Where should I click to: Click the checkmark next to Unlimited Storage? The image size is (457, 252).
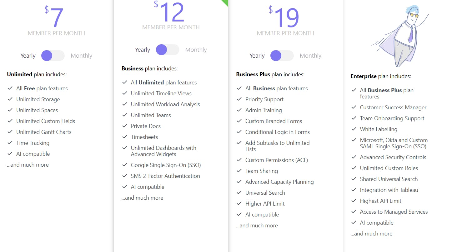pyautogui.click(x=10, y=99)
